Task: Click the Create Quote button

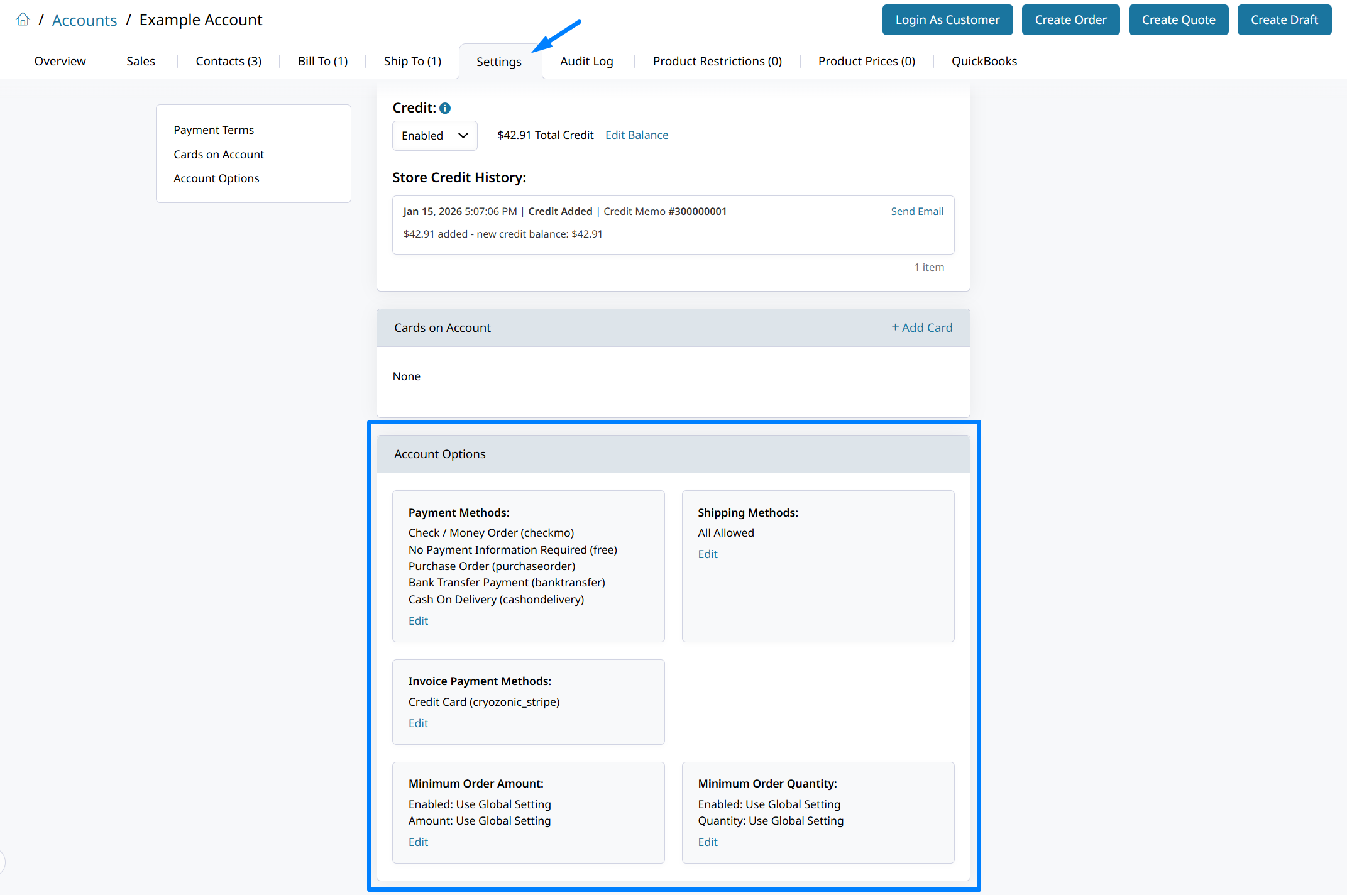Action: (1178, 20)
